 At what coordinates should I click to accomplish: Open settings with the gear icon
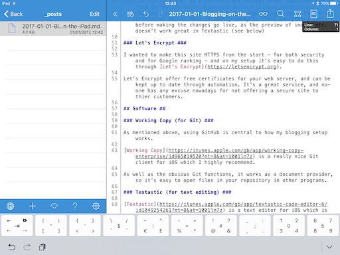point(96,206)
